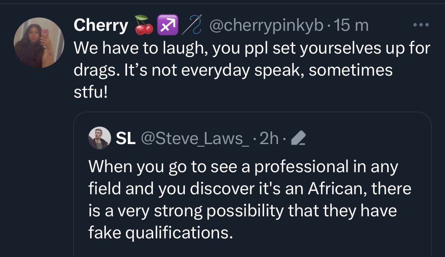445x257 pixels.
Task: Click the word 'stfu!' in the tweet
Action: click(x=91, y=93)
